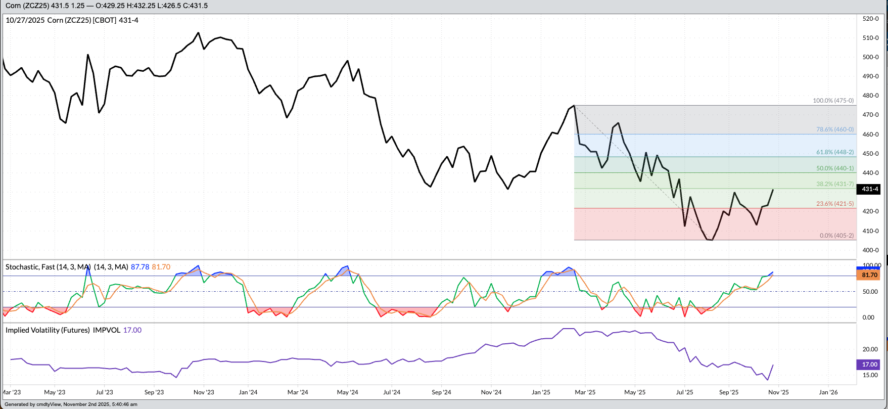Click the Corn (ZCZ25) quote header bar

[107, 6]
